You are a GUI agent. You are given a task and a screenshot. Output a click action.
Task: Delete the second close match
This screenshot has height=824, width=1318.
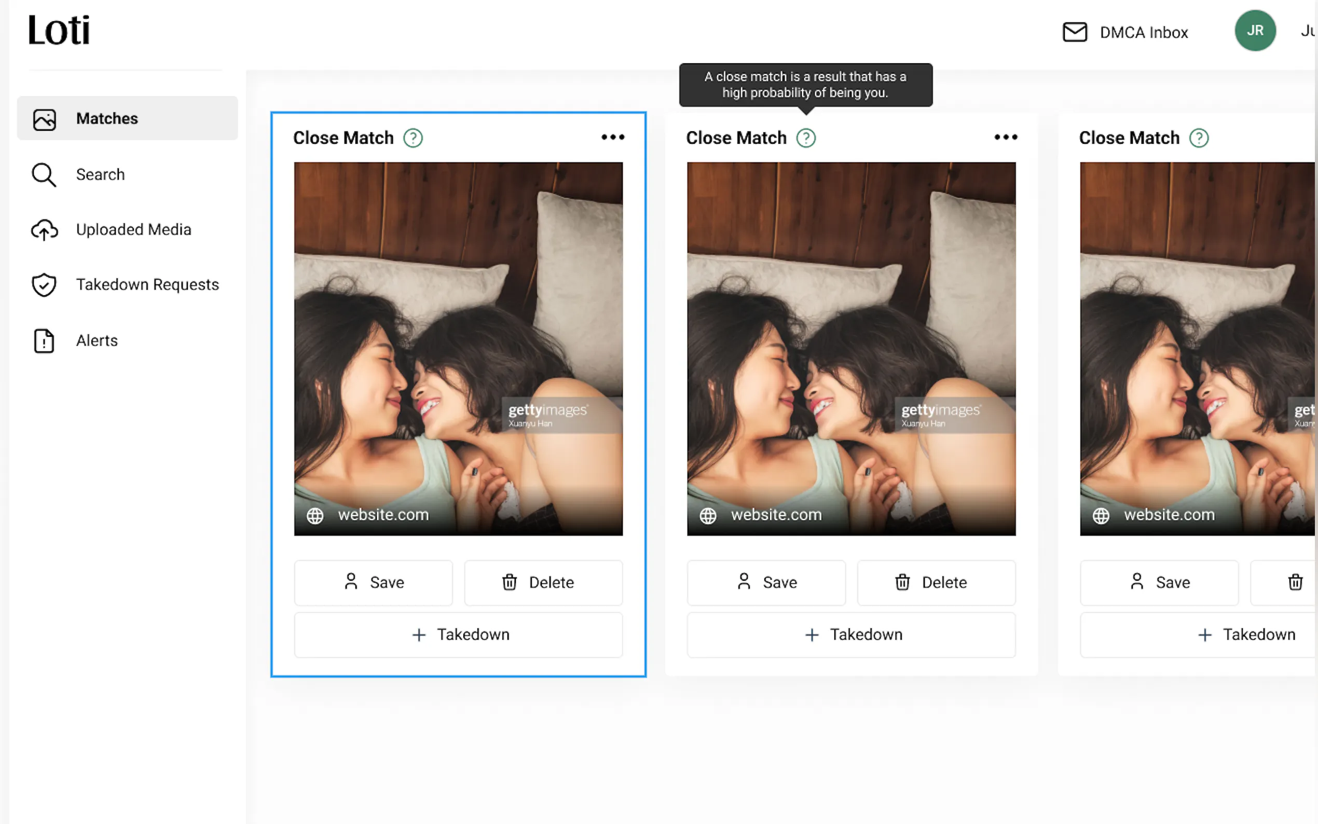pyautogui.click(x=936, y=582)
